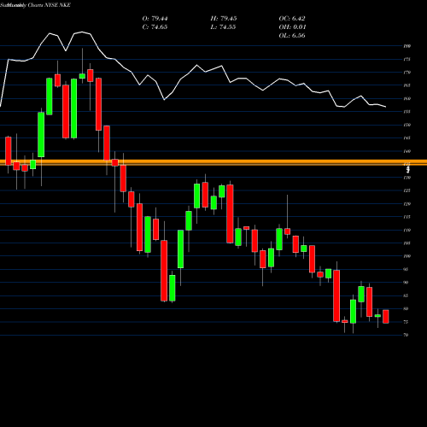
Task: Click the 95 price axis label
Action: click(406, 269)
